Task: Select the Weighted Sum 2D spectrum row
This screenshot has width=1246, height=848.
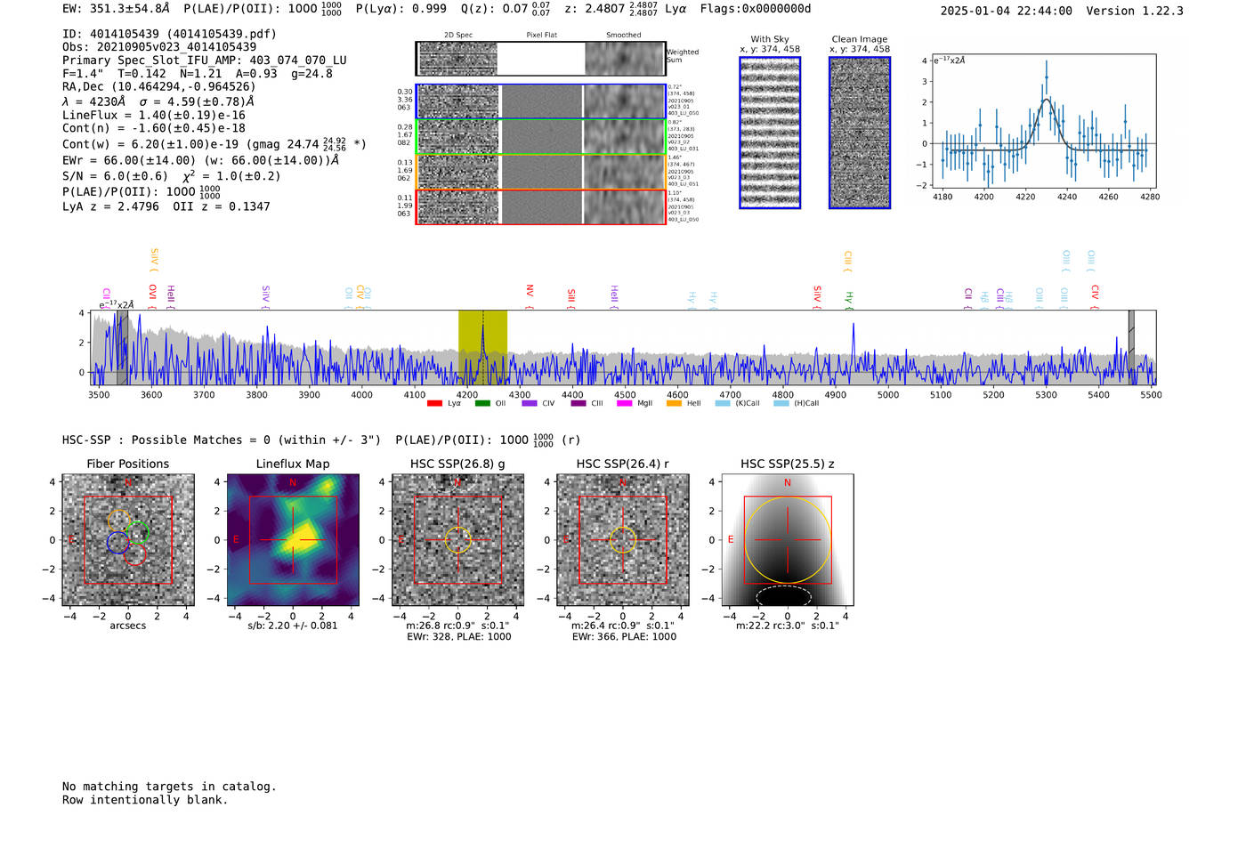Action: [x=541, y=59]
